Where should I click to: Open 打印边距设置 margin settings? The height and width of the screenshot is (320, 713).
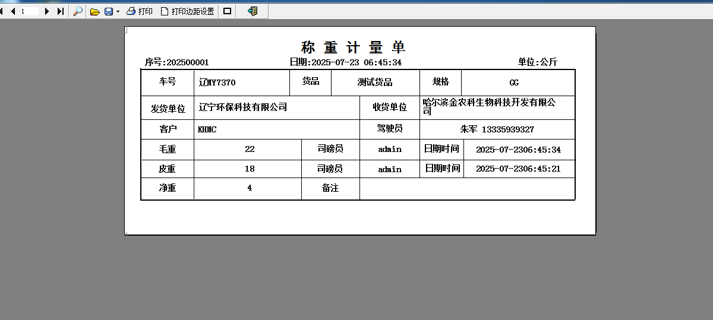[187, 11]
